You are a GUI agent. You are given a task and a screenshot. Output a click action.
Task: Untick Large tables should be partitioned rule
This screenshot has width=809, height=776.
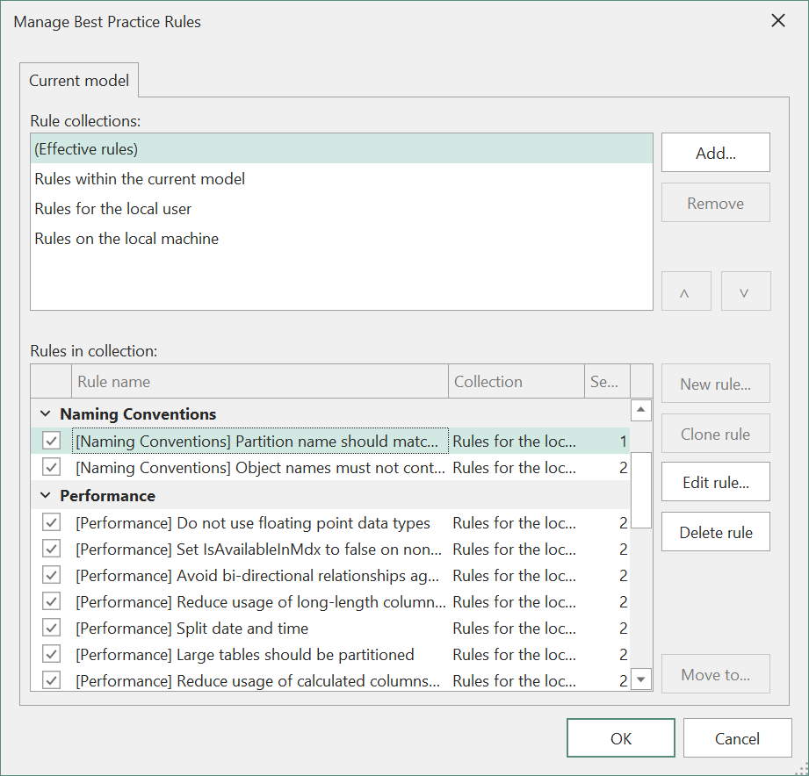pyautogui.click(x=52, y=655)
